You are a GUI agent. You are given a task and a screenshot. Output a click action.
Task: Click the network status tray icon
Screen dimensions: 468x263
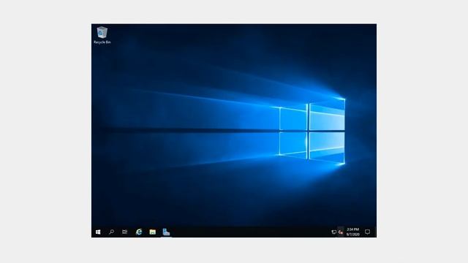tap(334, 232)
